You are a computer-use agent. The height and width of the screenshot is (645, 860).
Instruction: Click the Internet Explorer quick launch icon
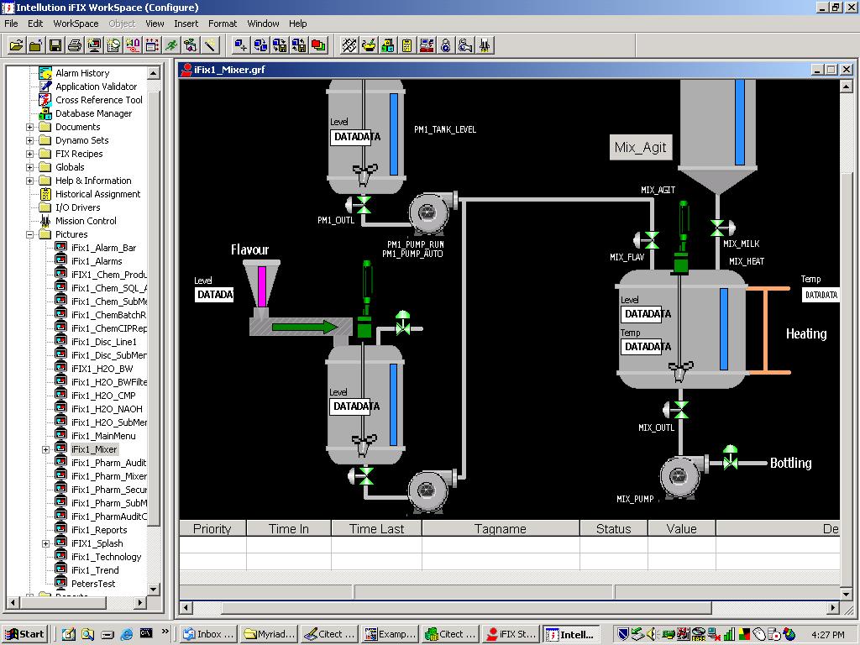click(x=127, y=634)
